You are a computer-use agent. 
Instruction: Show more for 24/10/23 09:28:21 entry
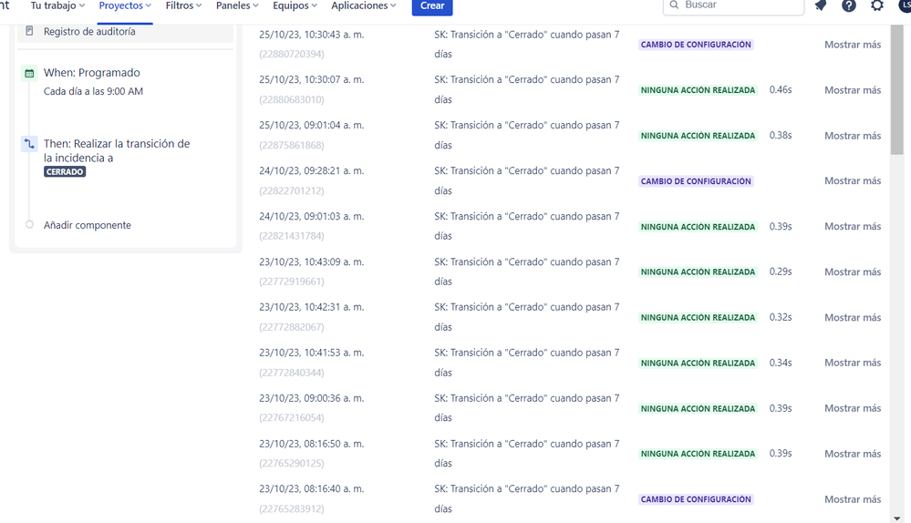(x=853, y=180)
